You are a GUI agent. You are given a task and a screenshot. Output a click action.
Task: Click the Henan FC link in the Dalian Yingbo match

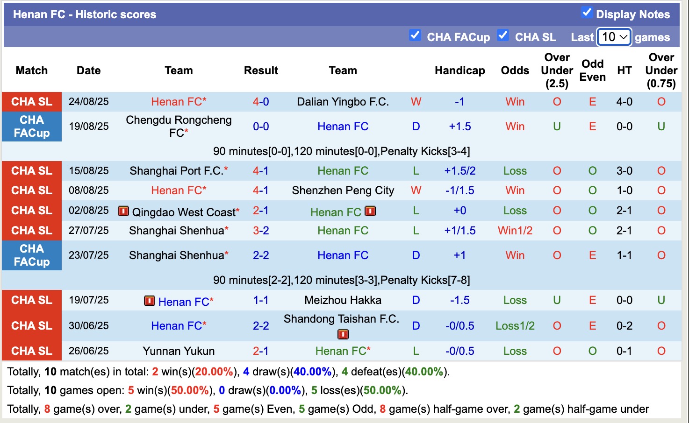tap(179, 101)
